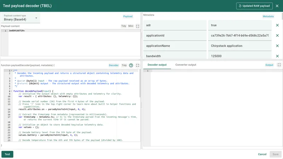Edit the applicationName key field
Viewport: 283px width, 159px height.
click(x=175, y=46)
